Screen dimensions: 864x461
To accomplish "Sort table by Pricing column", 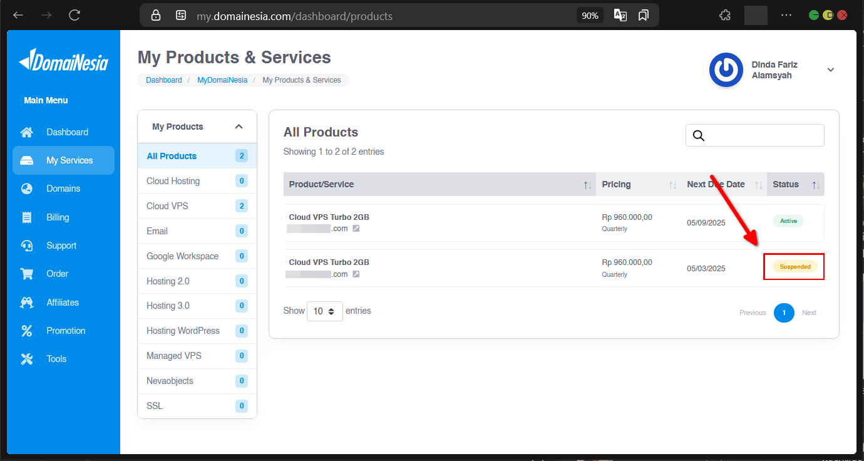I will 672,185.
